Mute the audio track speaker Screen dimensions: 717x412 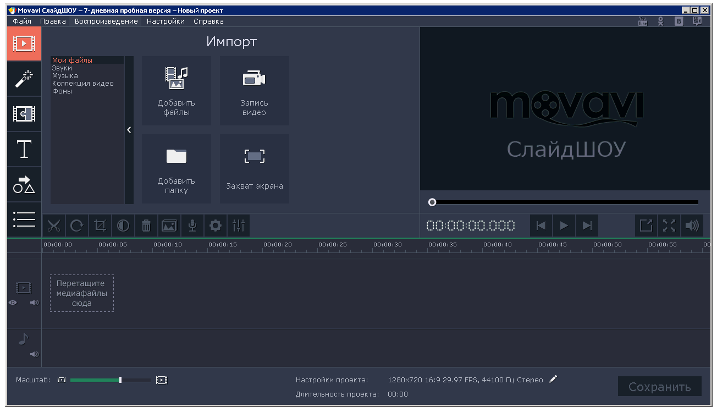pos(35,354)
